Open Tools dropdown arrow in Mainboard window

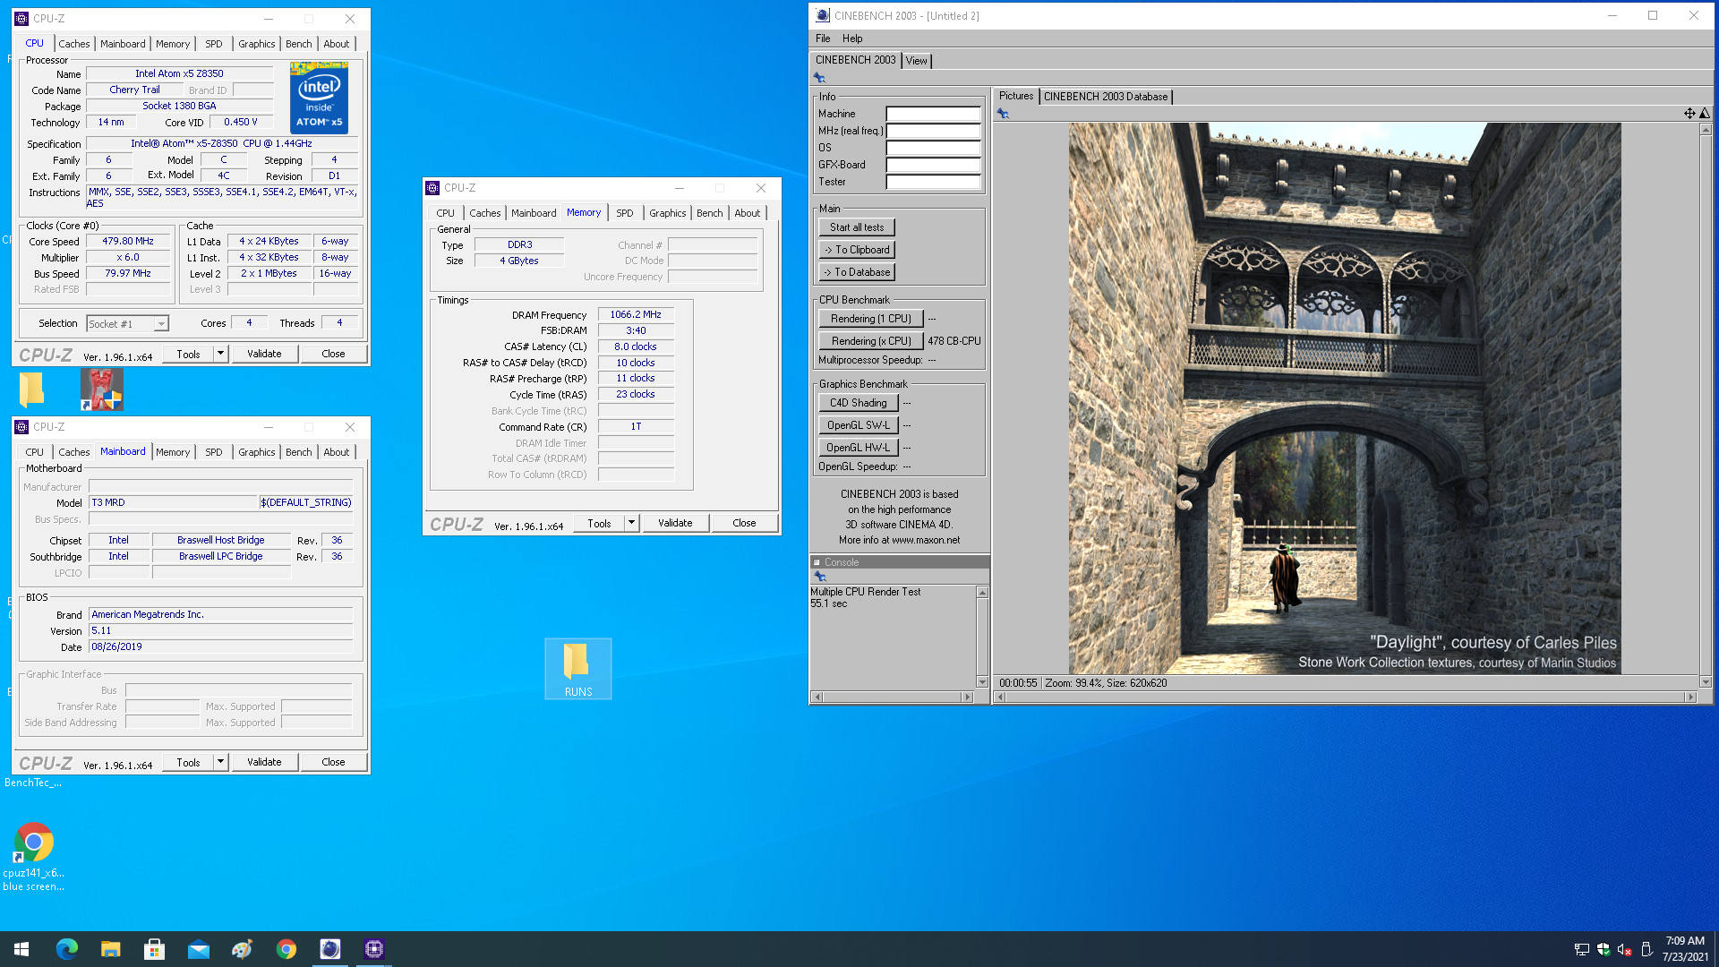[220, 762]
